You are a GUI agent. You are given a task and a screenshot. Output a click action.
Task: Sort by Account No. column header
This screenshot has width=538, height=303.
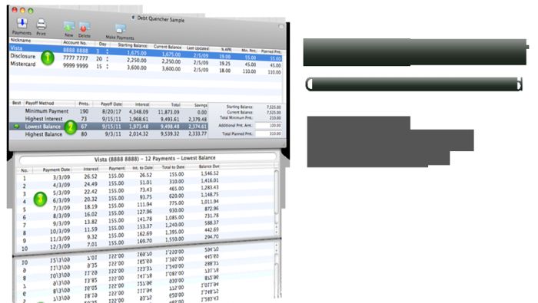pos(78,43)
